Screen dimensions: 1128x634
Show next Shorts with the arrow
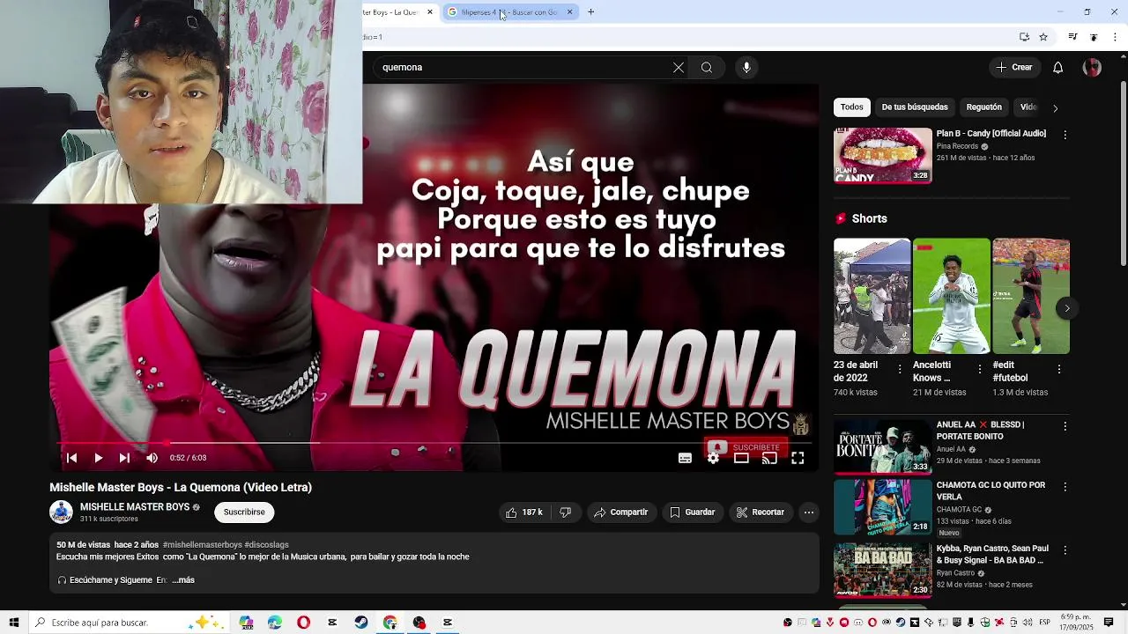pos(1066,308)
